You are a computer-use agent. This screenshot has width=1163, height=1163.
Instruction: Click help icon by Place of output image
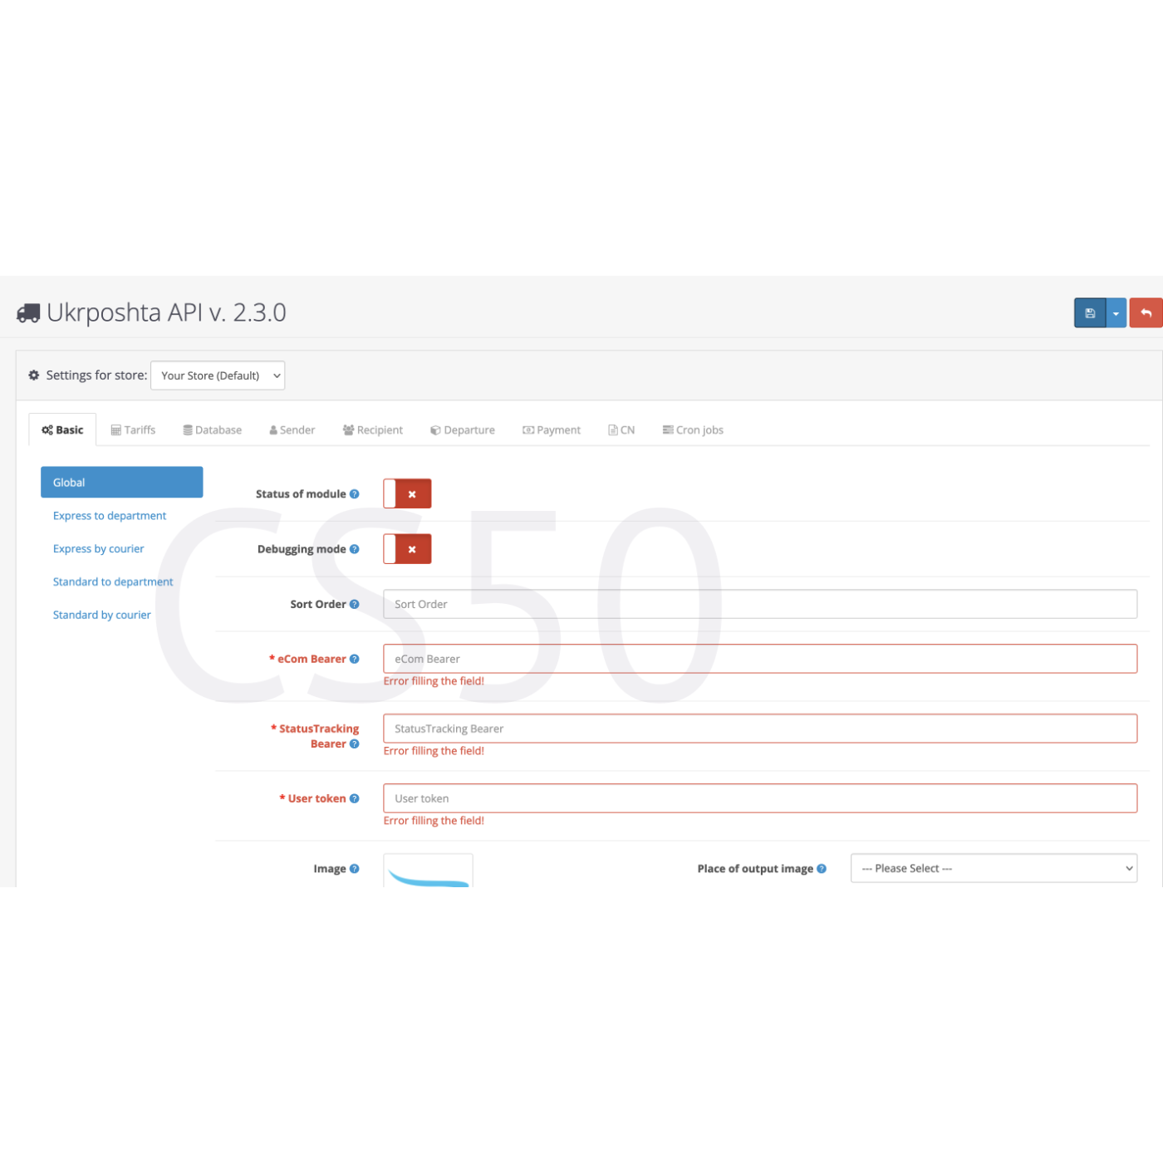click(x=822, y=869)
